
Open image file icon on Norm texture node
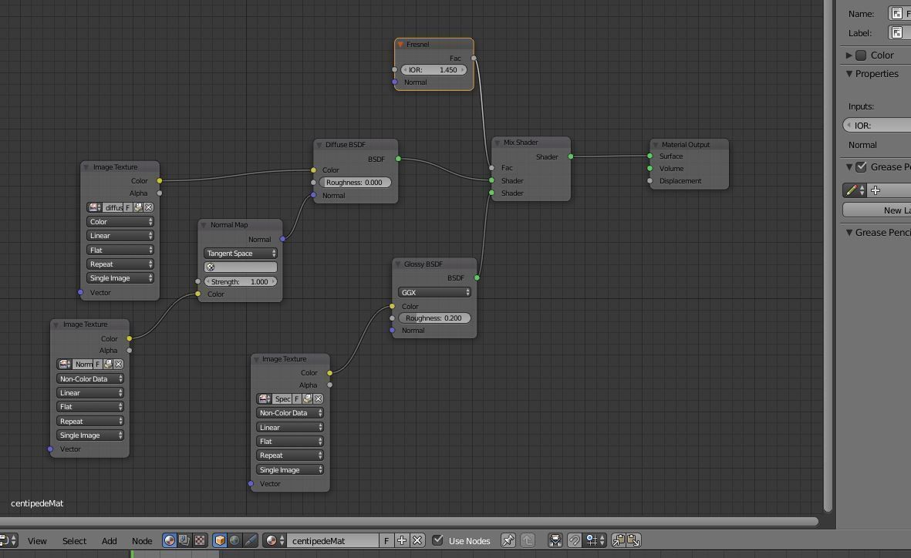tap(108, 364)
